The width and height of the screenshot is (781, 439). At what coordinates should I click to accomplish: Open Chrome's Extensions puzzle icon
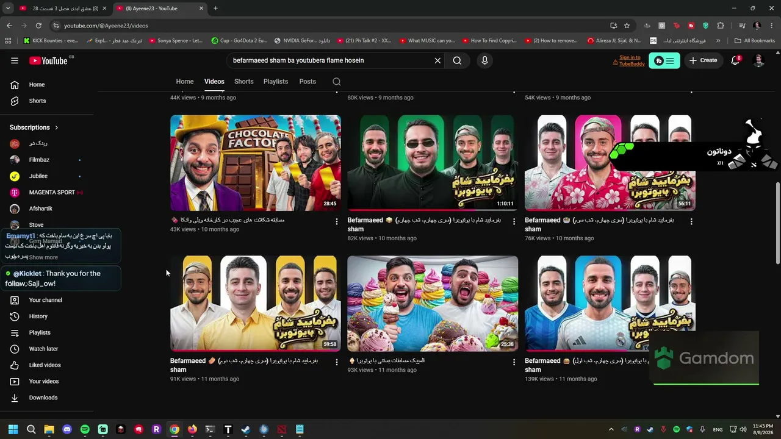point(721,26)
